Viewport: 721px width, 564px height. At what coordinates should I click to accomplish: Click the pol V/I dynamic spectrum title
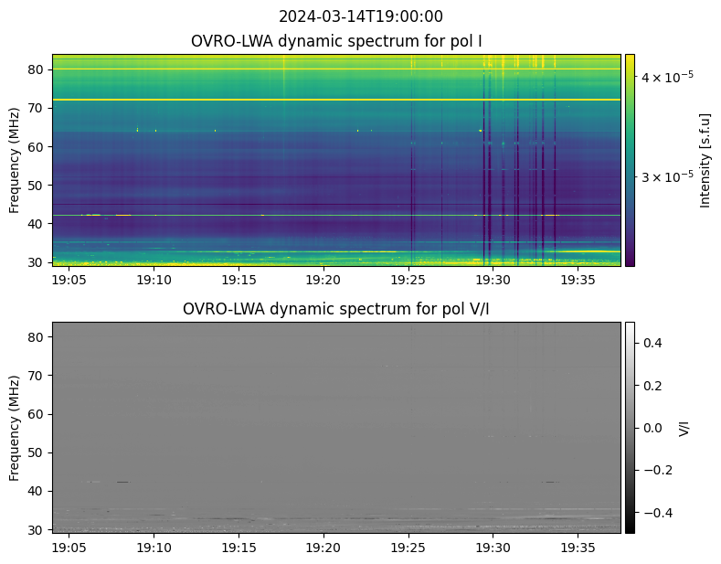coord(335,309)
